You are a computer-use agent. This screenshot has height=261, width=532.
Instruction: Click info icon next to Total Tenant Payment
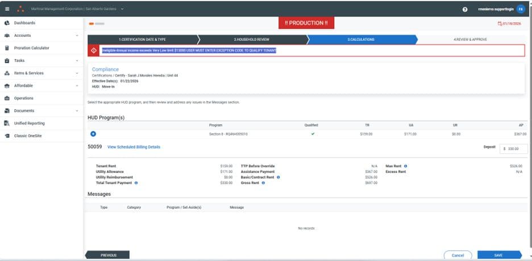coord(136,183)
